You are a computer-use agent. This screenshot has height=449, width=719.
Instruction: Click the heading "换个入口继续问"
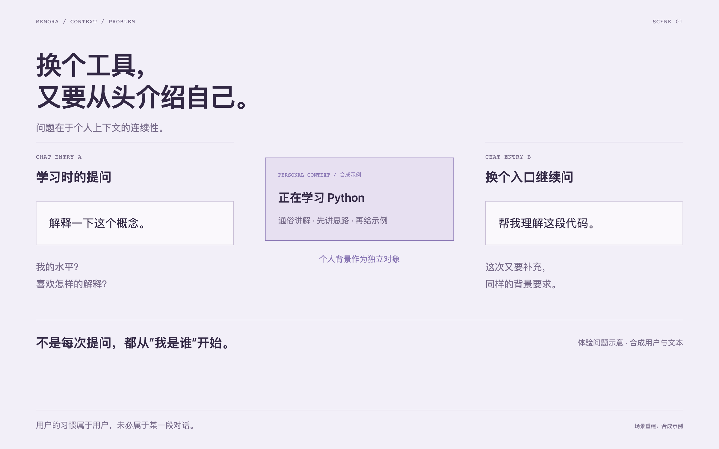(529, 177)
